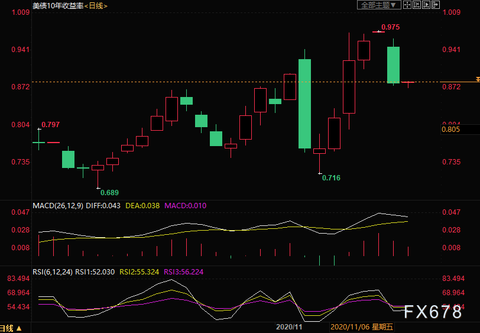Click the 0.975 high price label
This screenshot has height=333, width=480.
click(391, 27)
